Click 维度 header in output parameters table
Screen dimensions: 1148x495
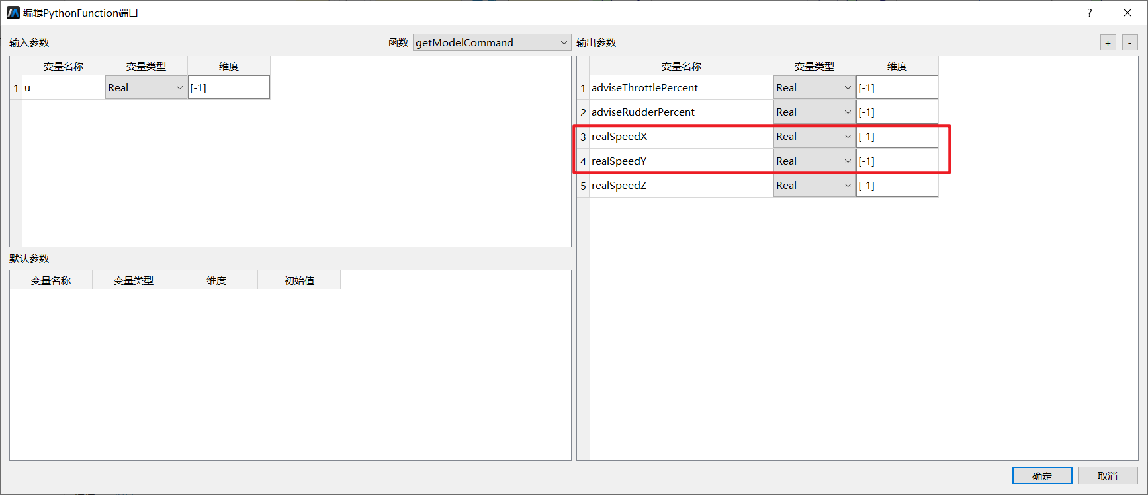(x=897, y=66)
